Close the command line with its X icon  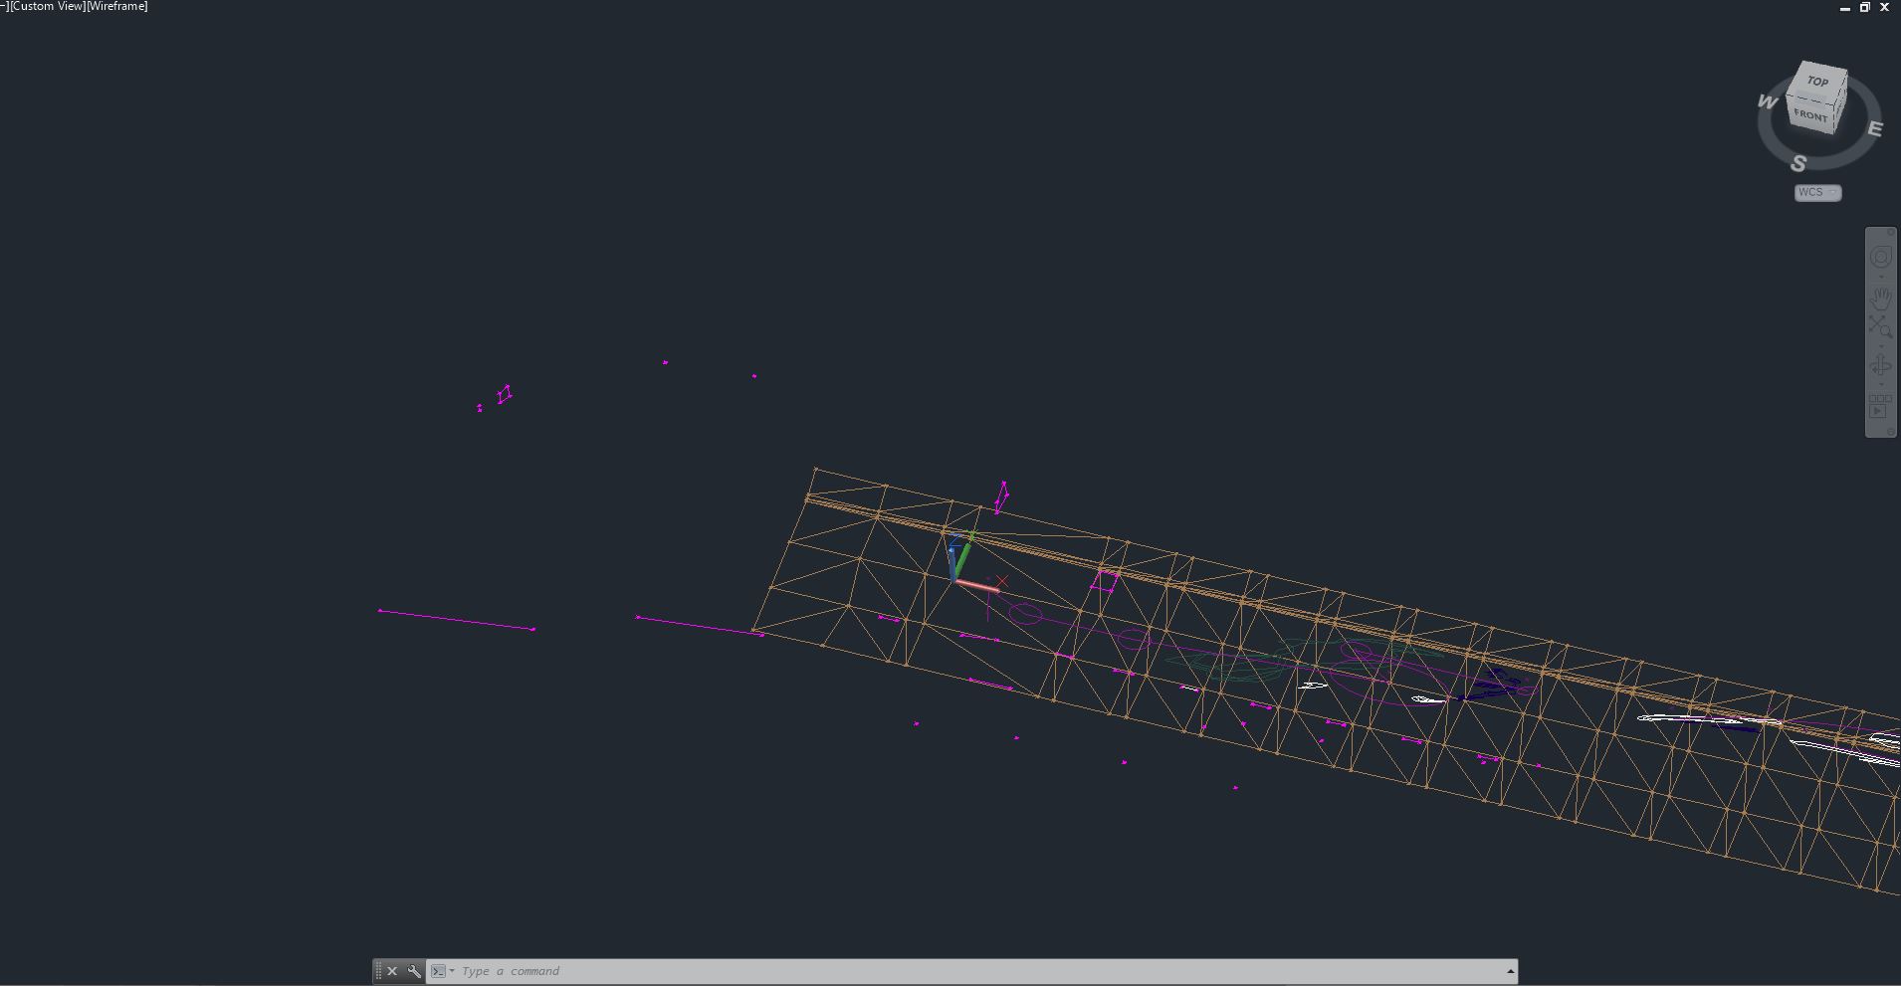coord(391,970)
